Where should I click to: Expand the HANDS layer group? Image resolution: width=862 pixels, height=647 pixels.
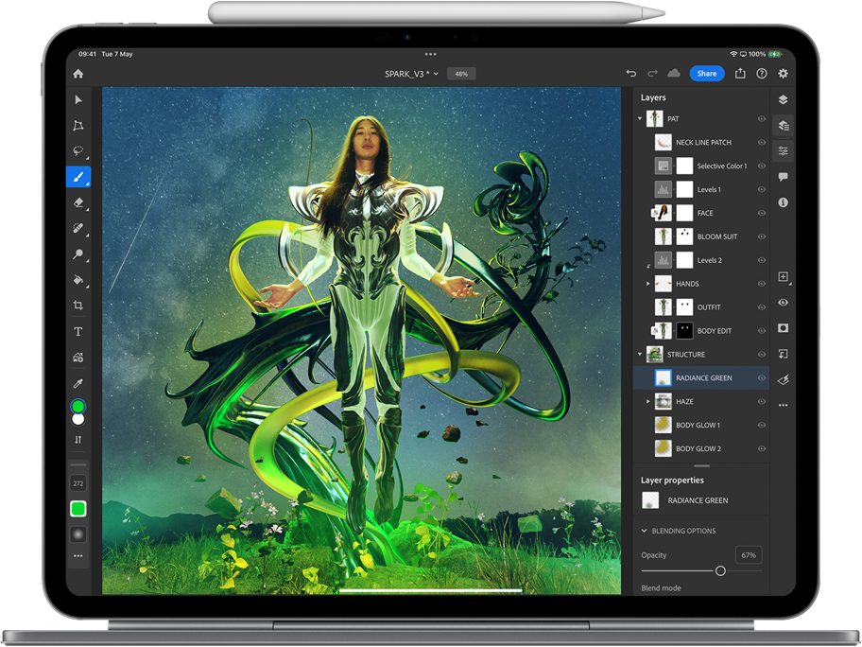pyautogui.click(x=648, y=284)
